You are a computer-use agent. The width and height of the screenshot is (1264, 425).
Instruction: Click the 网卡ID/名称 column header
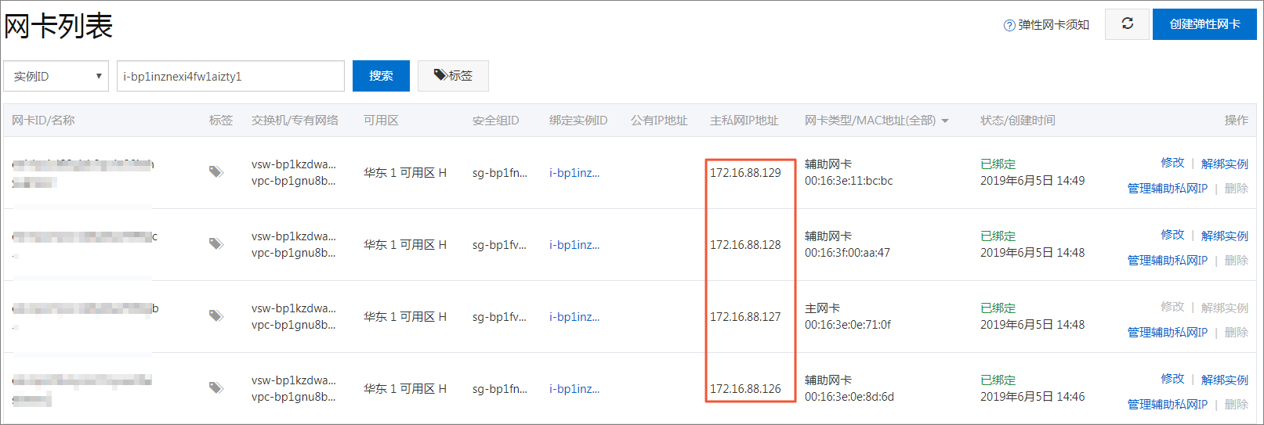tap(43, 121)
